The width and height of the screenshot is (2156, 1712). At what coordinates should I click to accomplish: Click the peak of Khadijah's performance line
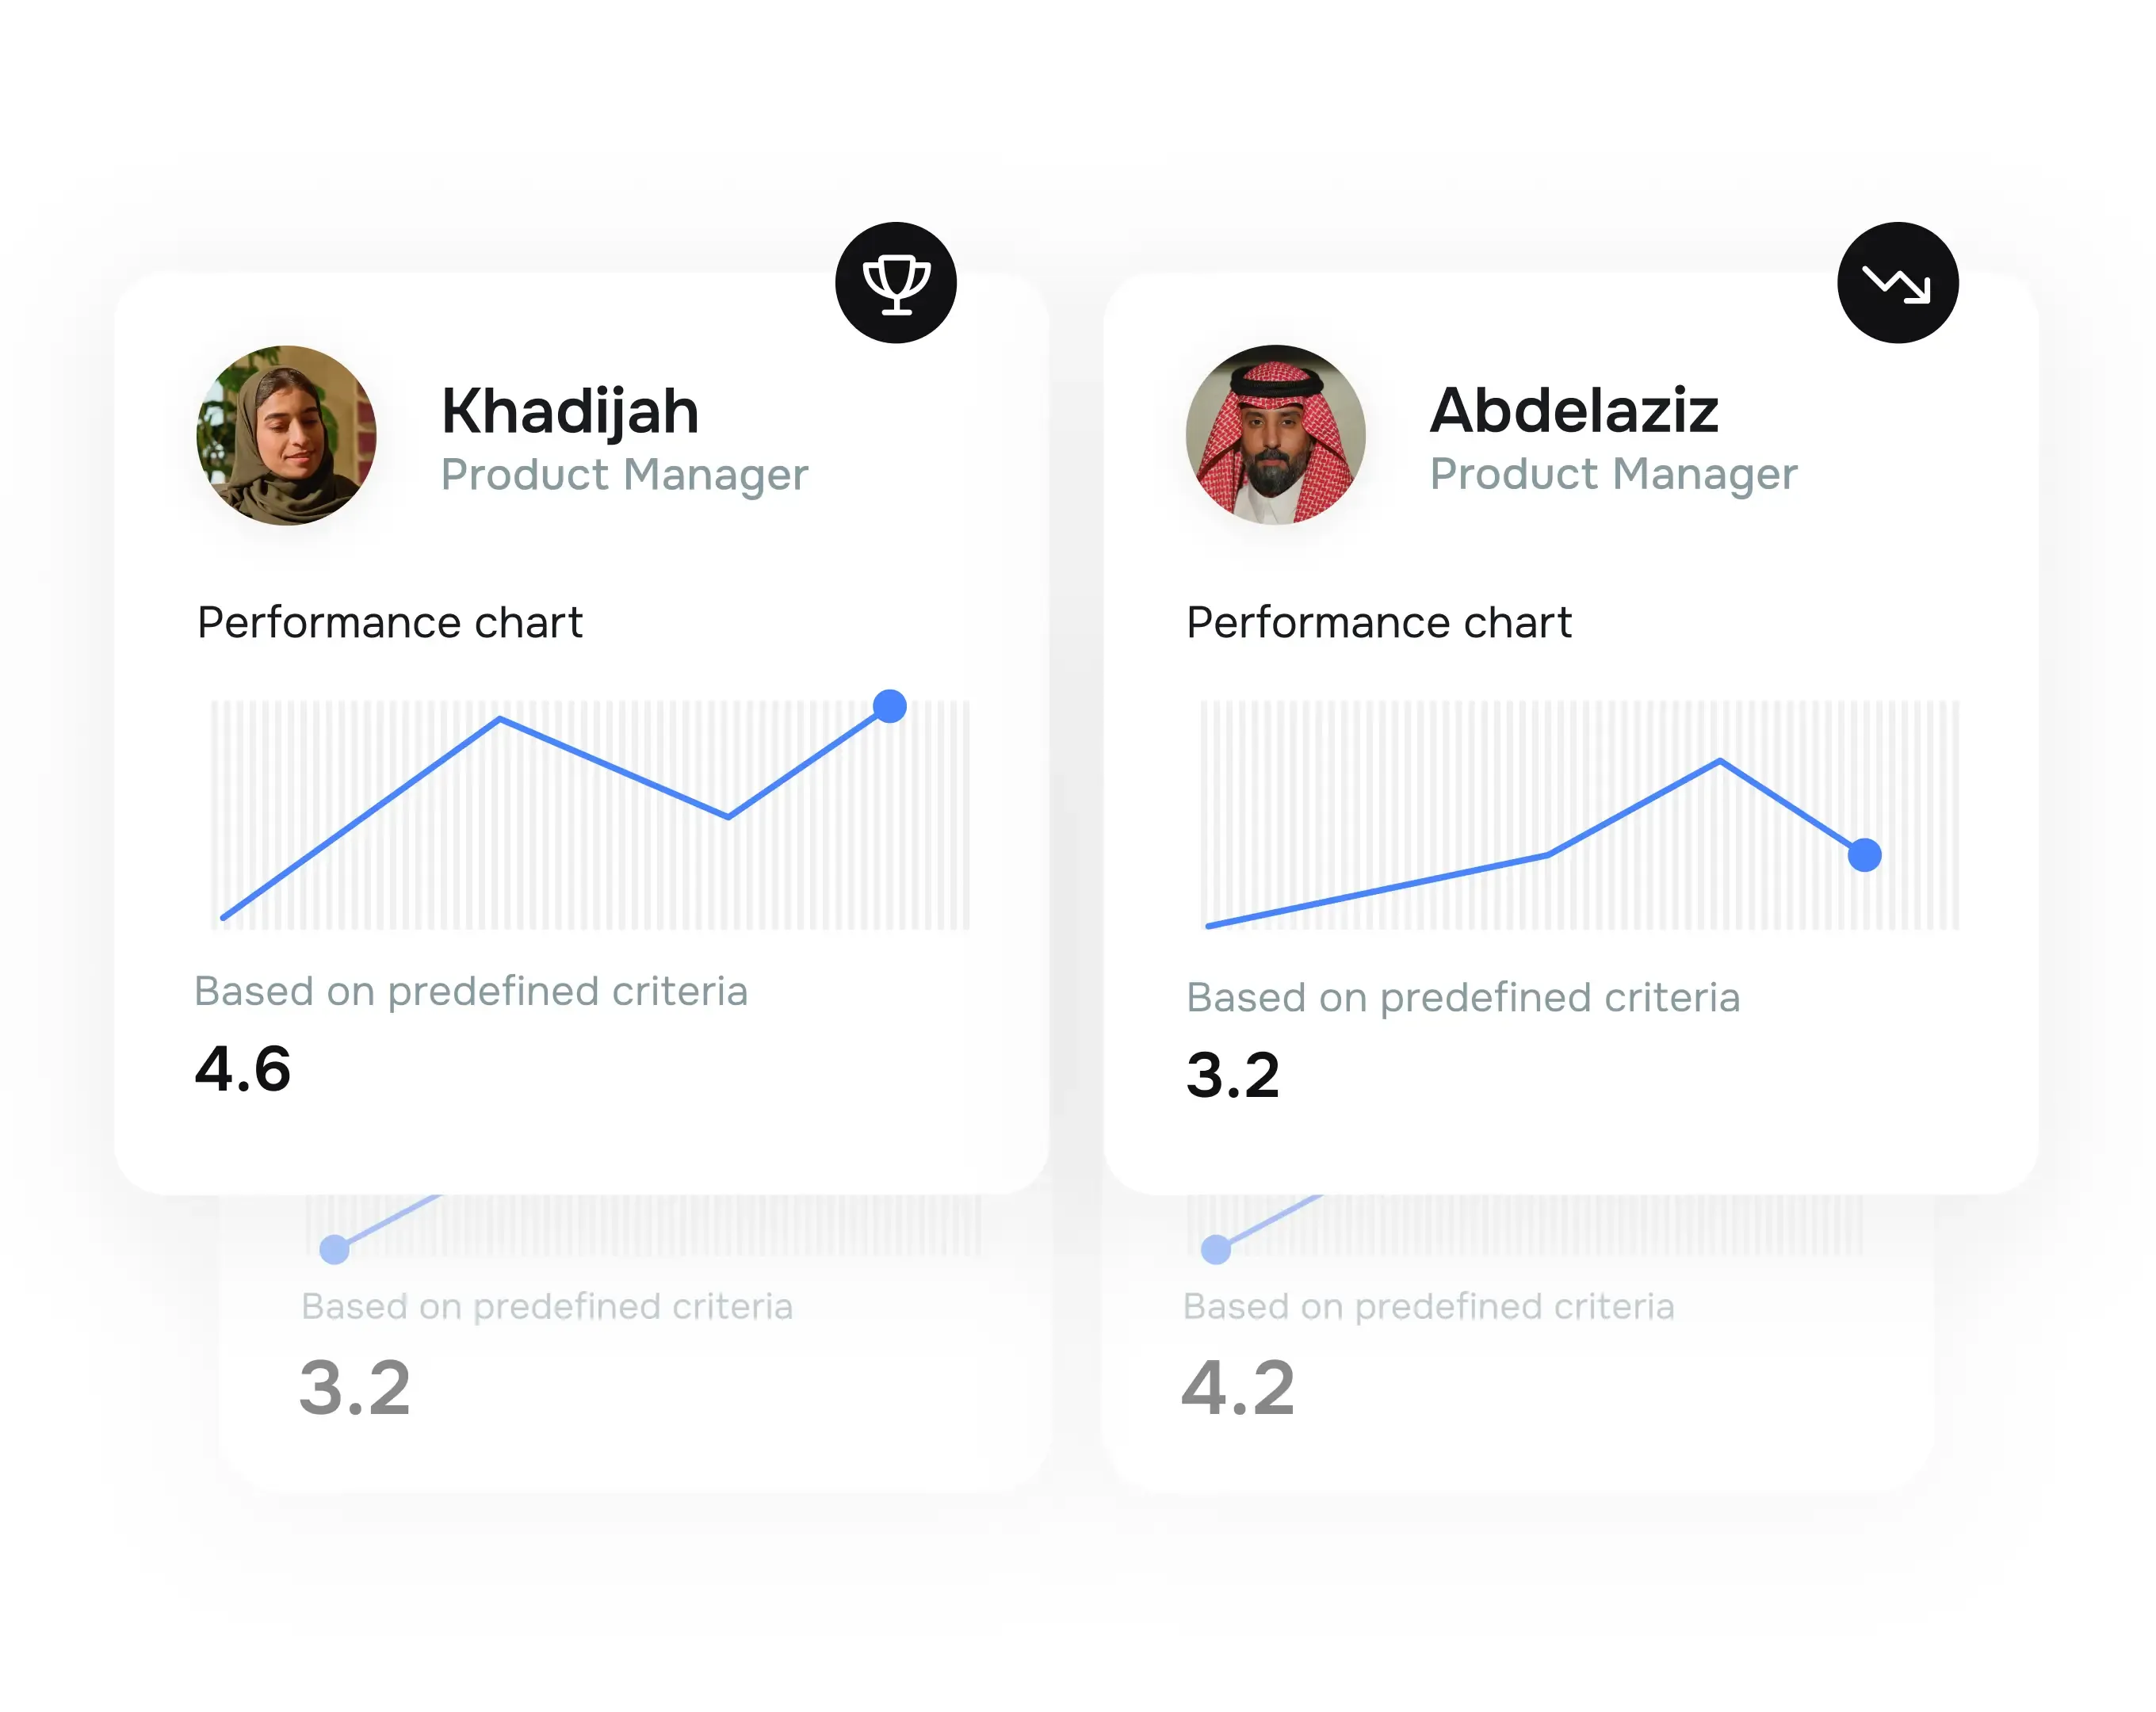[x=500, y=718]
